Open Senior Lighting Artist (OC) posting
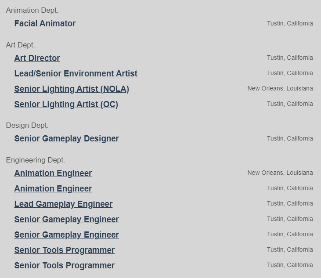This screenshot has height=278, width=321. click(66, 104)
